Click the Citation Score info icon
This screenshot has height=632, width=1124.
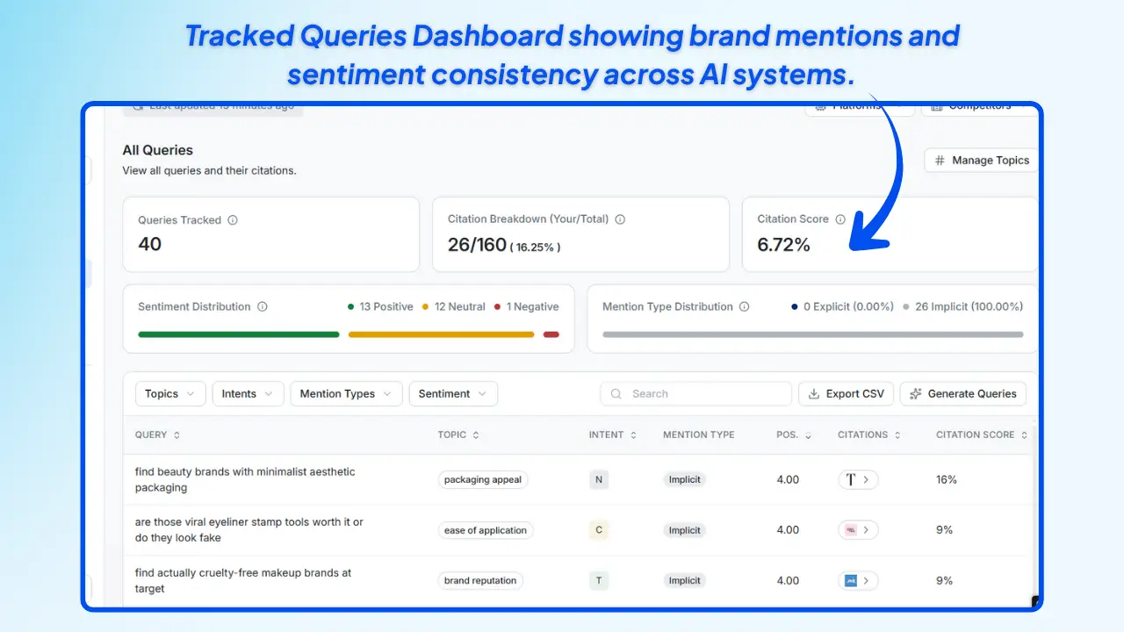coord(842,219)
